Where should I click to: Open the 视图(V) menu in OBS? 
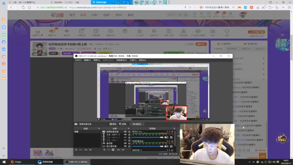click(x=97, y=60)
